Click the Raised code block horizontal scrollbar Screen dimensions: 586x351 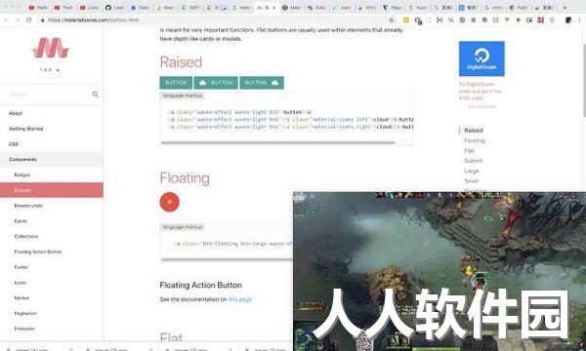277,142
